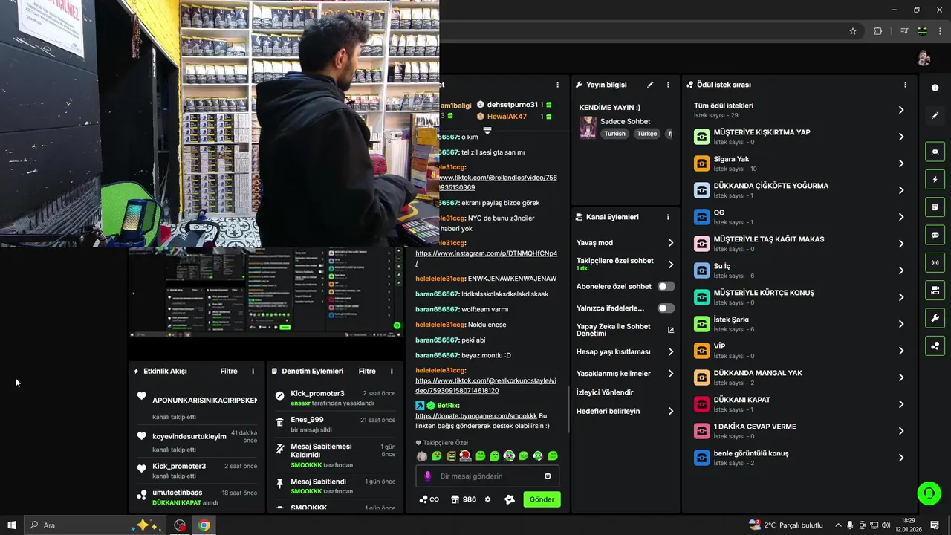The image size is (951, 535).
Task: Toggle the camera stream info sidebar icon
Action: click(x=935, y=290)
